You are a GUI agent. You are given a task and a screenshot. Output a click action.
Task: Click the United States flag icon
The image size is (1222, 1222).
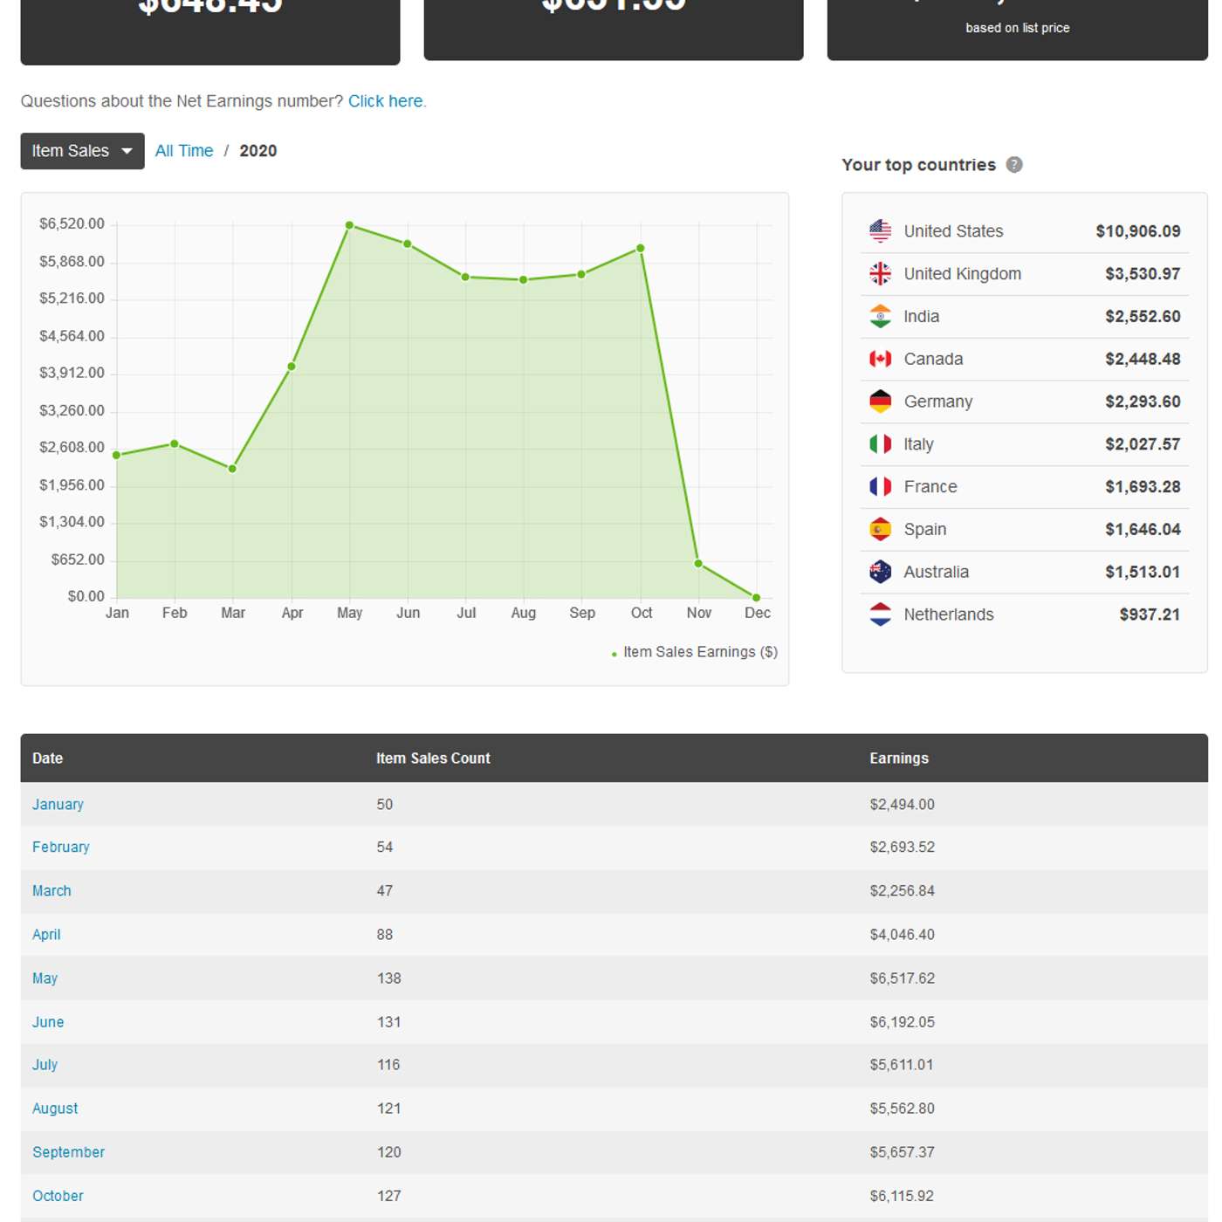pyautogui.click(x=880, y=231)
